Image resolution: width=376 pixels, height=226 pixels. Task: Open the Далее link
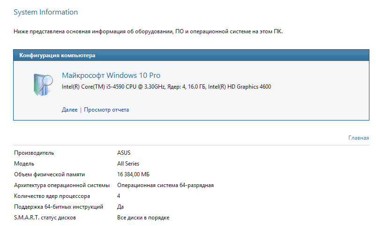click(x=69, y=110)
